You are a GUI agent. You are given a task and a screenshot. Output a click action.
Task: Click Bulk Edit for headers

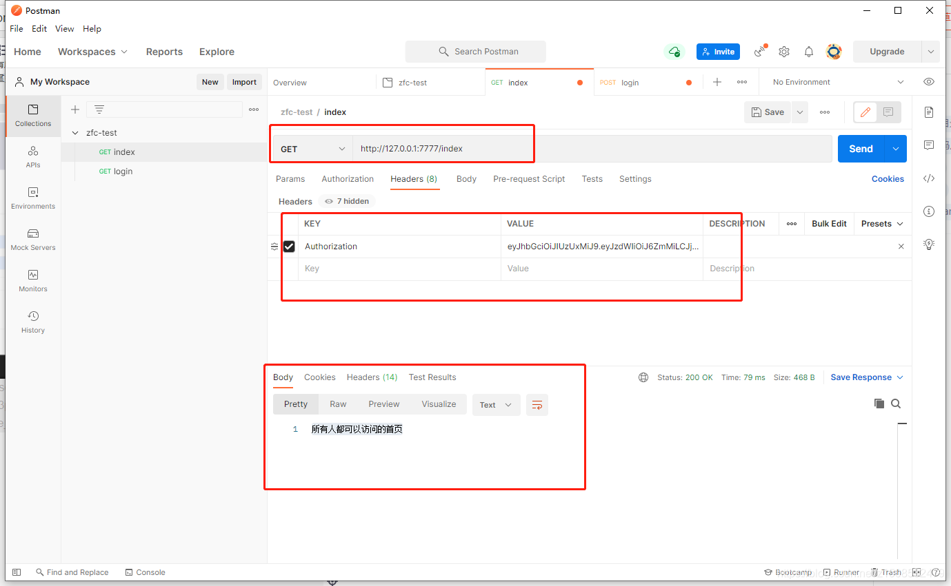(829, 224)
